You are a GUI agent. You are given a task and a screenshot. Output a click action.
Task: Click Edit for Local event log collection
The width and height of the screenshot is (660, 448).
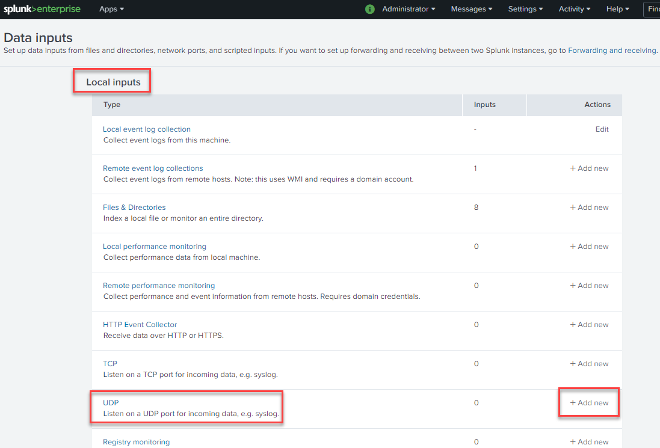[602, 129]
